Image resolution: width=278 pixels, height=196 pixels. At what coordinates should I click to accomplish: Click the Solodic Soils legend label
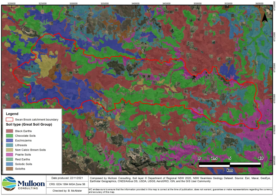[x=24, y=164]
